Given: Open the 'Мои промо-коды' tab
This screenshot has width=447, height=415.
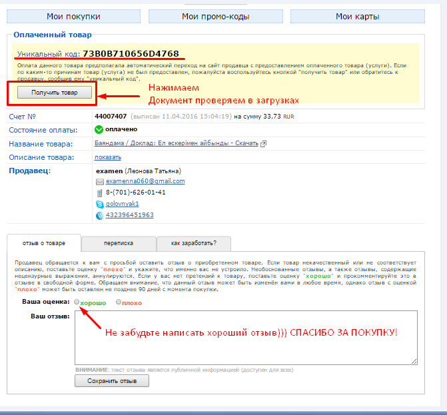Looking at the screenshot, I should 215,17.
